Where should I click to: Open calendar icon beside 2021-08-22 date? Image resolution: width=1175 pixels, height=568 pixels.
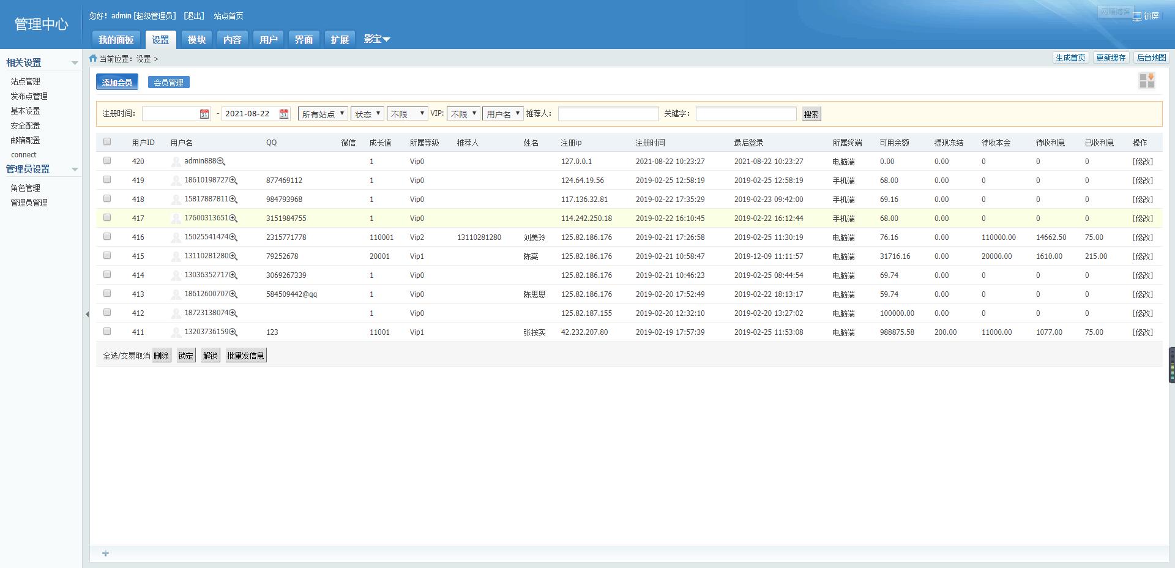point(284,114)
